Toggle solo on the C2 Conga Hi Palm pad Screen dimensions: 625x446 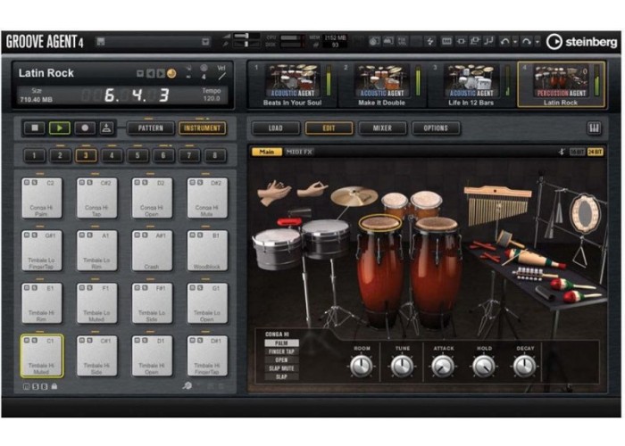click(x=35, y=182)
